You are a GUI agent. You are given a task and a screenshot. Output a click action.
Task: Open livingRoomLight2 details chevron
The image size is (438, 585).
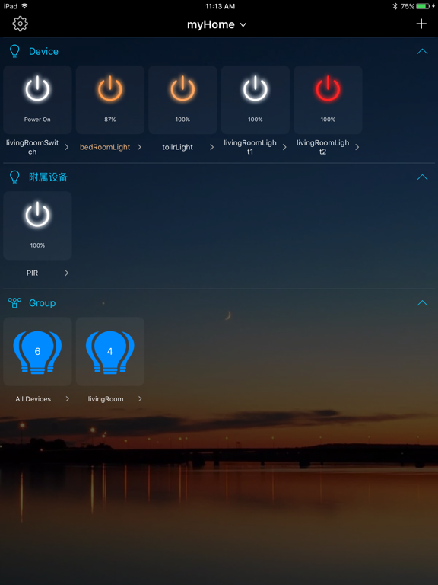(357, 147)
